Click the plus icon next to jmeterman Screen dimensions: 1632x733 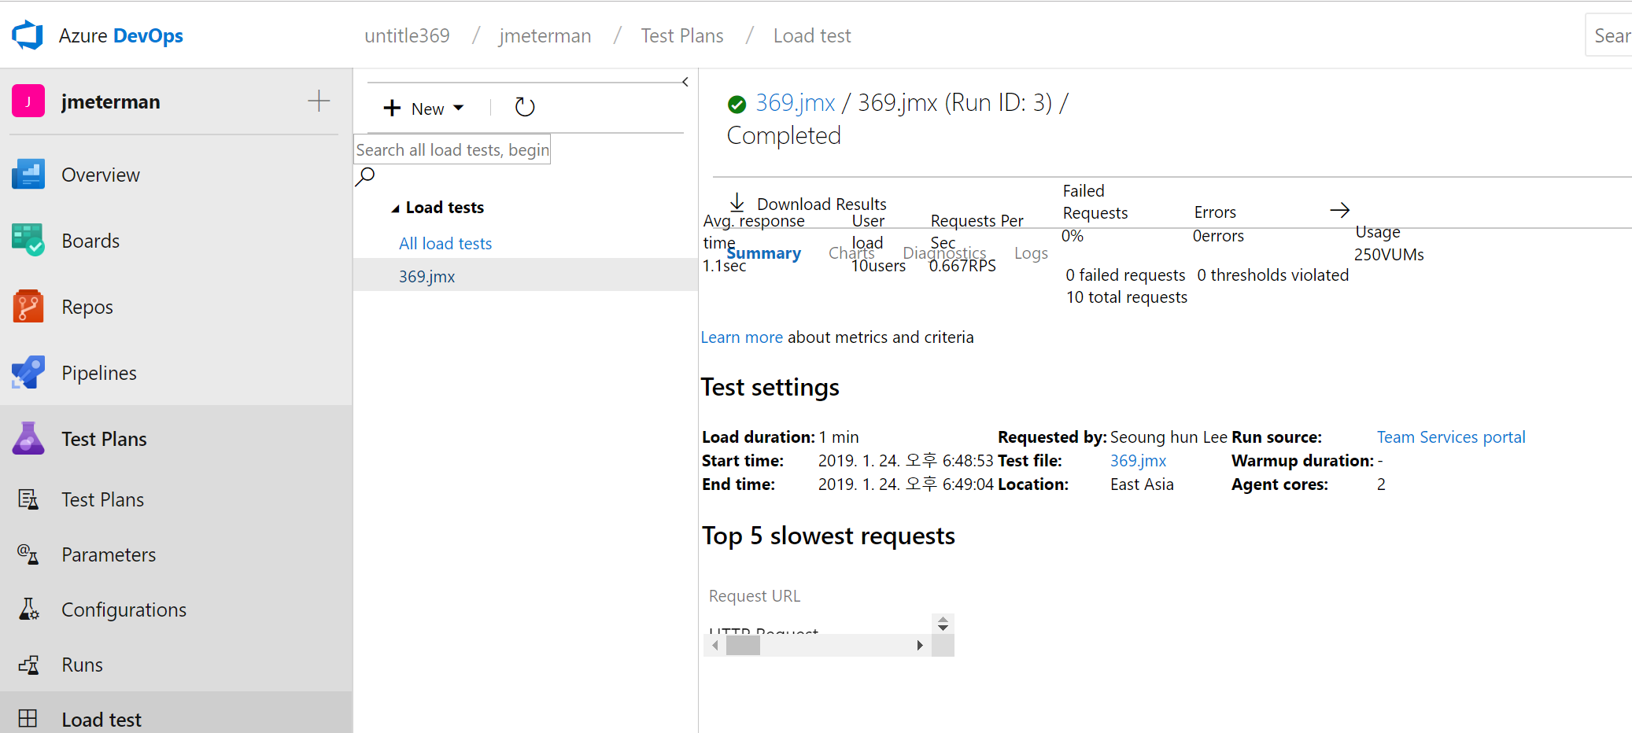click(319, 101)
